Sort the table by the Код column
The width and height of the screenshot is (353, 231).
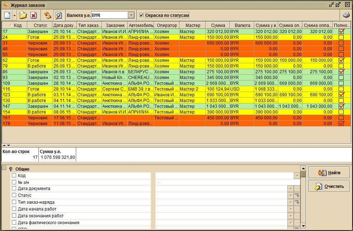coord(15,26)
